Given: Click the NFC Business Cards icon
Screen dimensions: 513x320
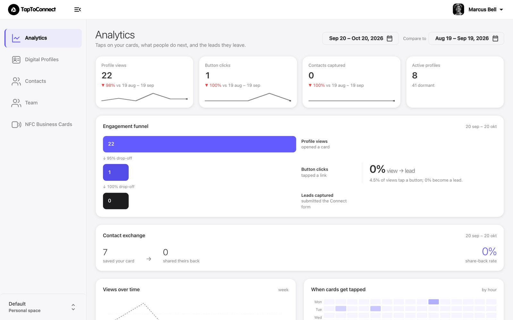Looking at the screenshot, I should click(16, 124).
